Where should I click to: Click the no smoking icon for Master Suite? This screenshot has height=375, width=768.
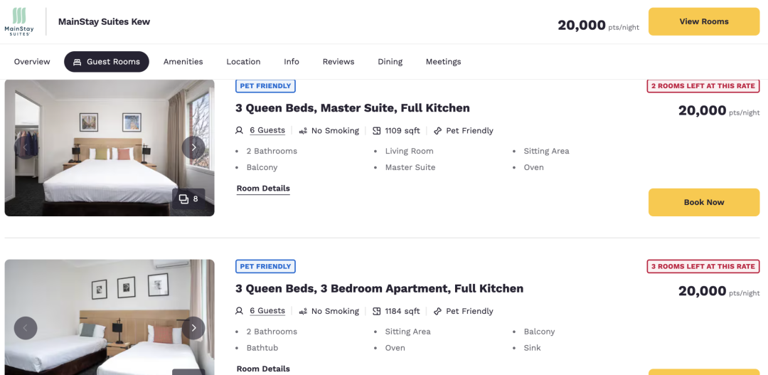tap(303, 131)
